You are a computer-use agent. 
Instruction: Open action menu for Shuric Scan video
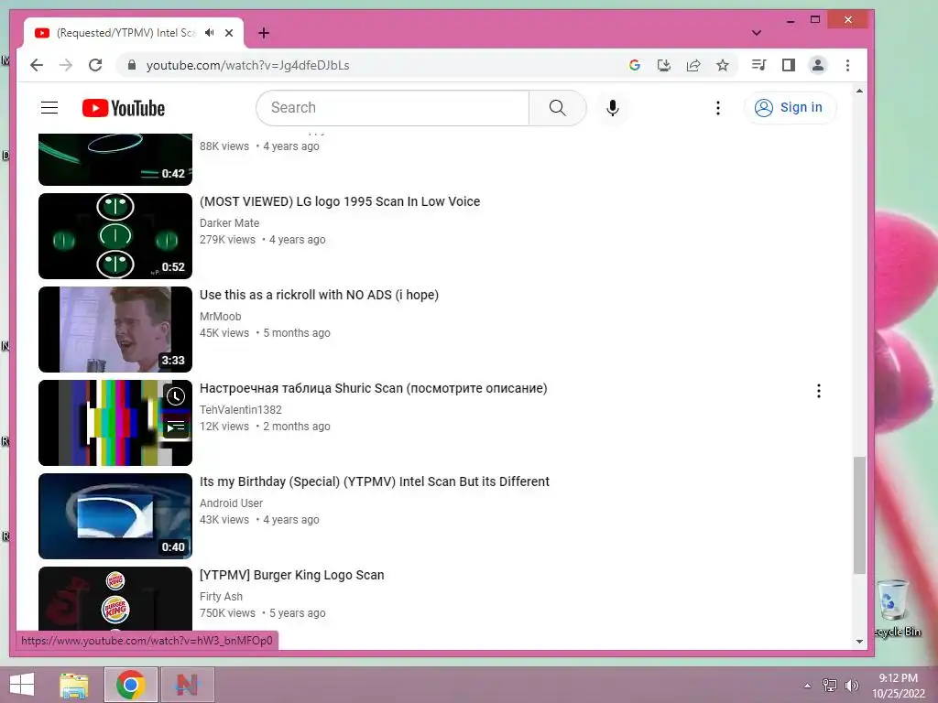(818, 391)
